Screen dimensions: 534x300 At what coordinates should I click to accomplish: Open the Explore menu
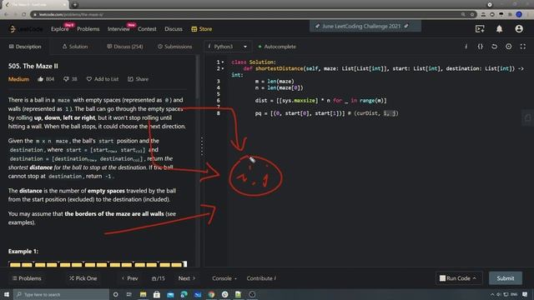[x=60, y=29]
